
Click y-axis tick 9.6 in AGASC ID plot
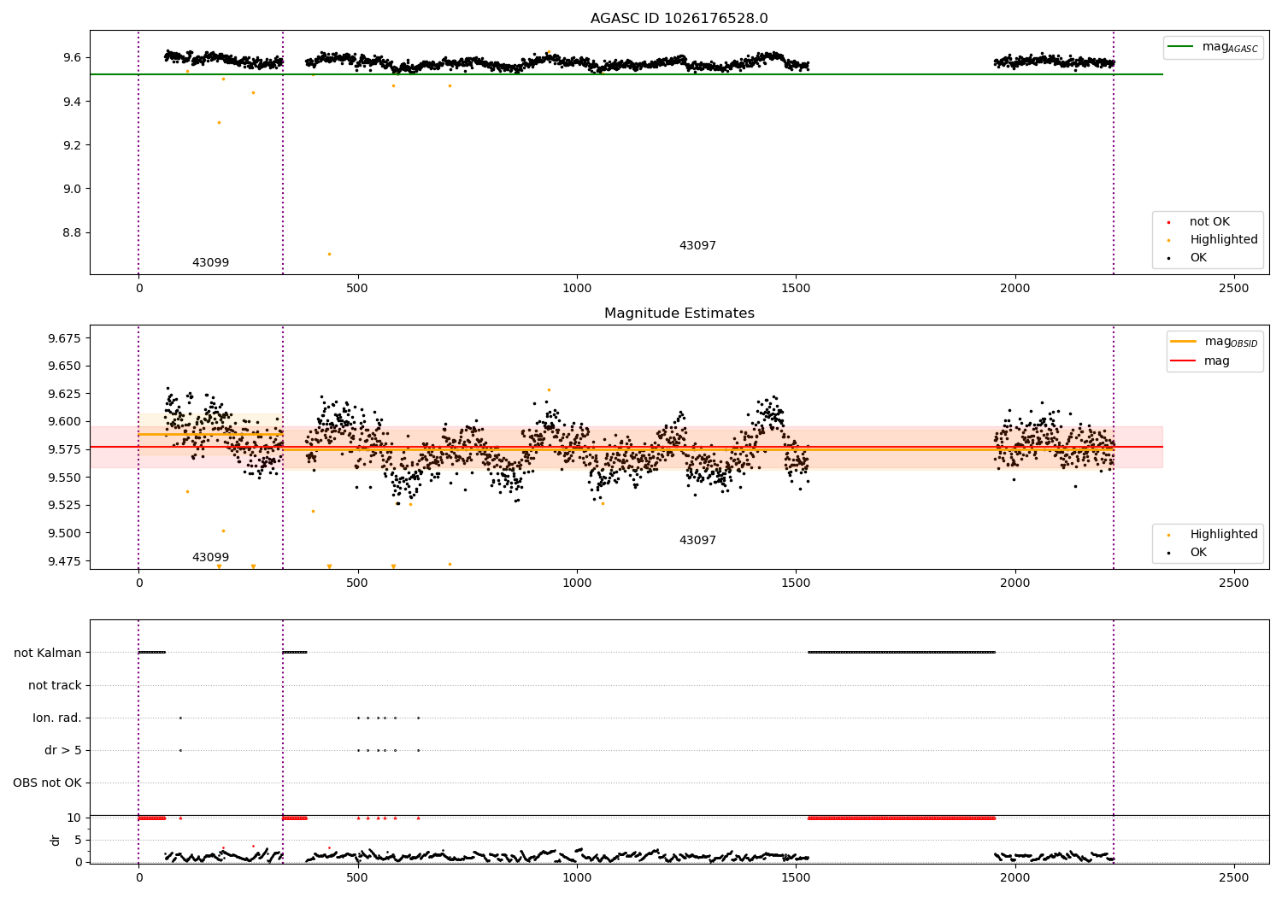click(72, 58)
